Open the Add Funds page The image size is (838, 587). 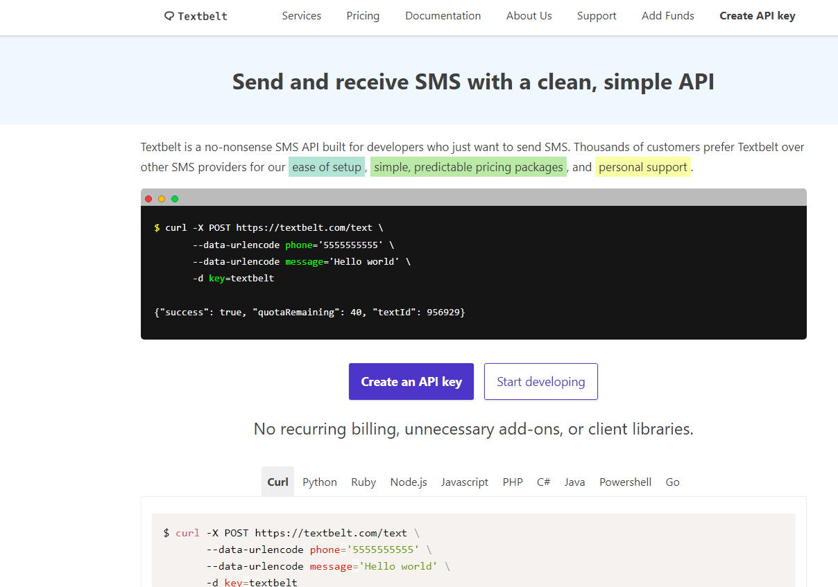[x=667, y=16]
